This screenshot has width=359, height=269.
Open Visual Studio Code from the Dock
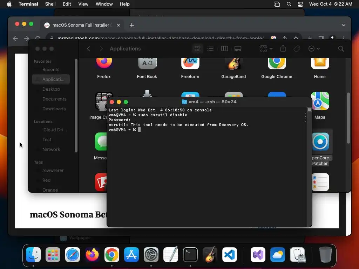(x=230, y=255)
